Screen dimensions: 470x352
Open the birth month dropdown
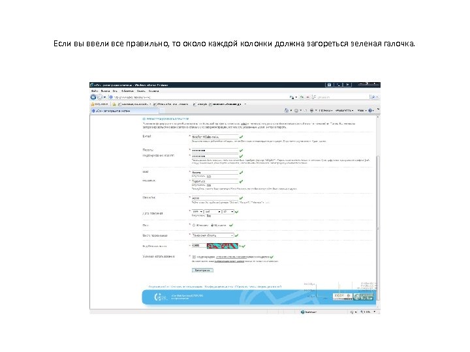coord(213,212)
